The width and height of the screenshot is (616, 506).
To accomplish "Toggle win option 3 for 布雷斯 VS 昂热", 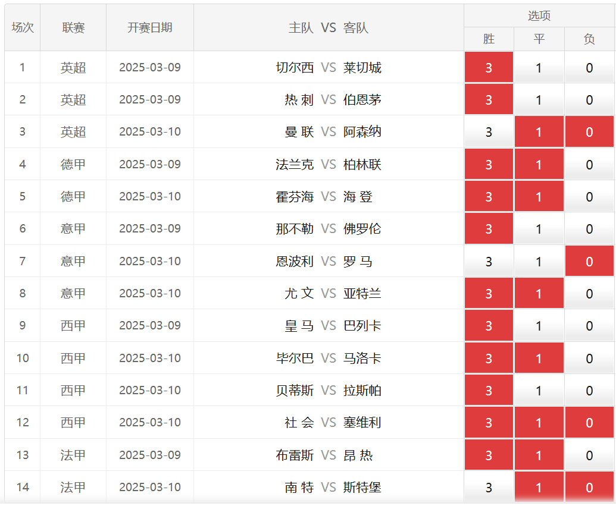I will click(489, 455).
